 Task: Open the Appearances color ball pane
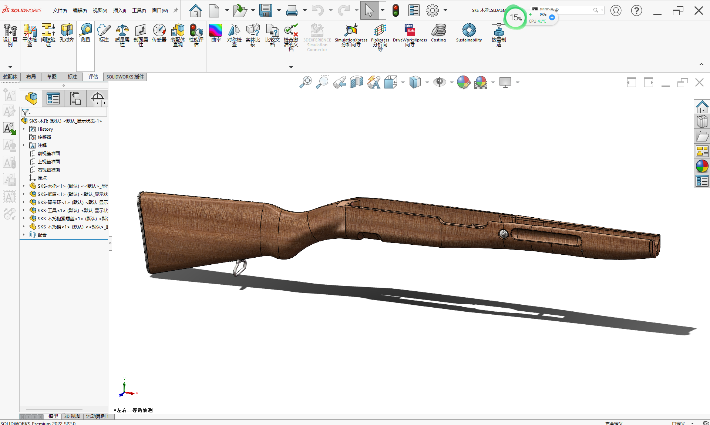pyautogui.click(x=702, y=166)
